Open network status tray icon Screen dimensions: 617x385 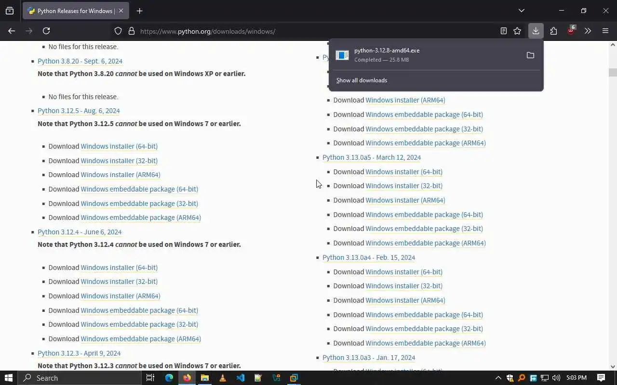(x=545, y=378)
